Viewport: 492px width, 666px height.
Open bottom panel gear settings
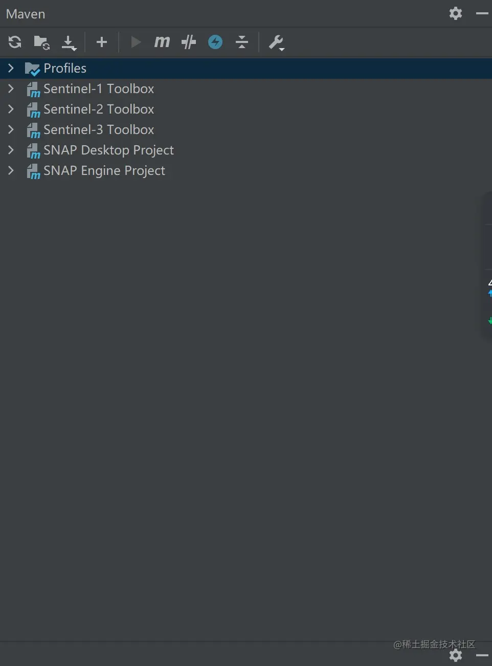(x=456, y=655)
